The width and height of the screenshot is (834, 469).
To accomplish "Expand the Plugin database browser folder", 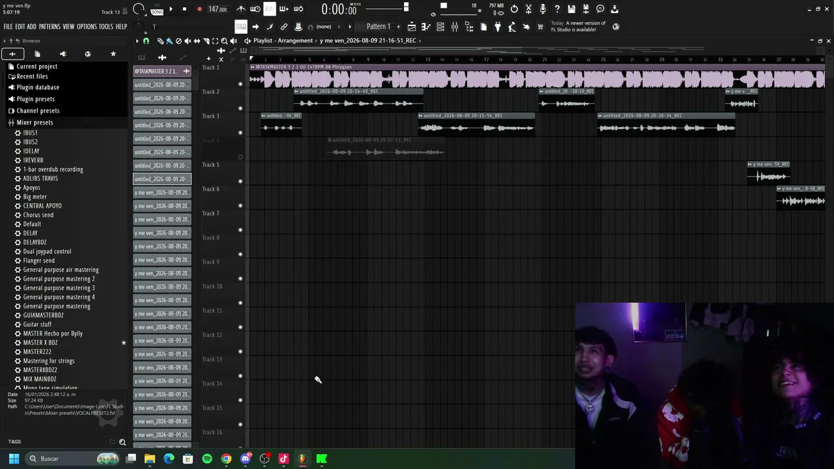I will coord(38,87).
